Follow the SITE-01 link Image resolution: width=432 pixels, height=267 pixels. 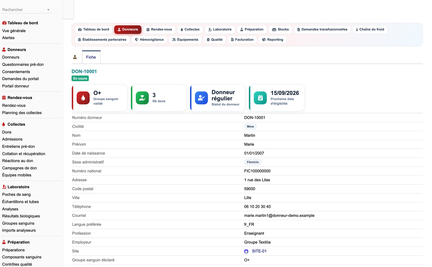pyautogui.click(x=259, y=251)
